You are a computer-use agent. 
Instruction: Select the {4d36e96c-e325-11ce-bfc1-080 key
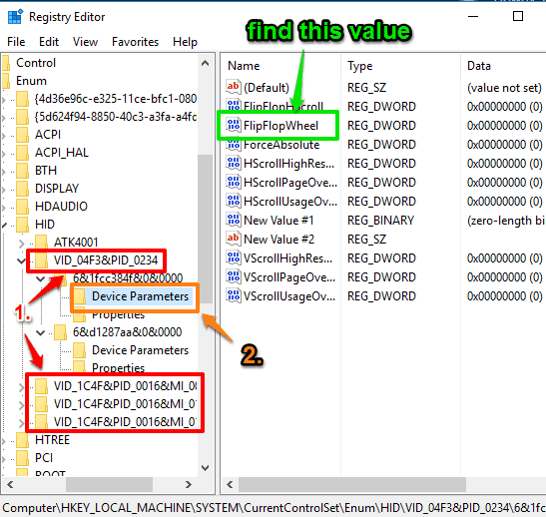click(115, 99)
